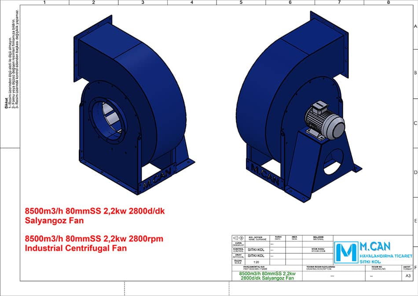This screenshot has width=418, height=296.
Task: Click green part name text in title block
Action: point(267,276)
